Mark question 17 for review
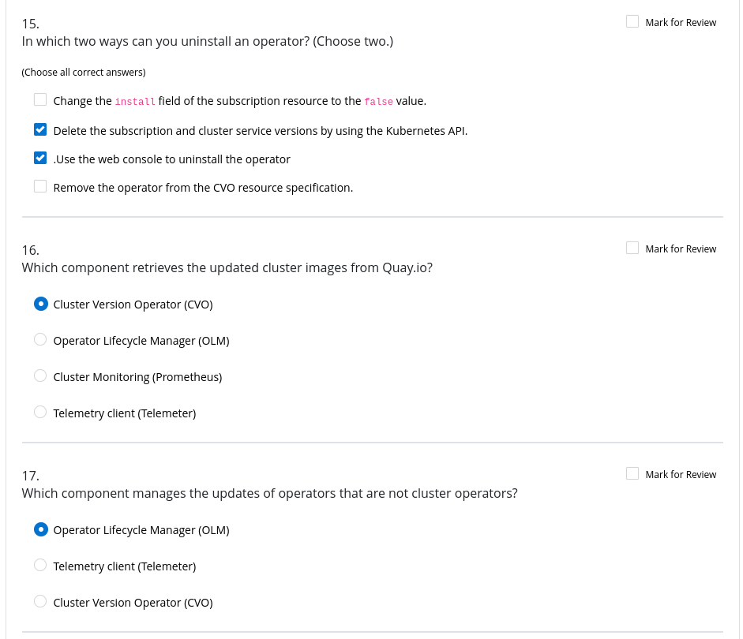The height and width of the screenshot is (639, 743). coord(632,473)
